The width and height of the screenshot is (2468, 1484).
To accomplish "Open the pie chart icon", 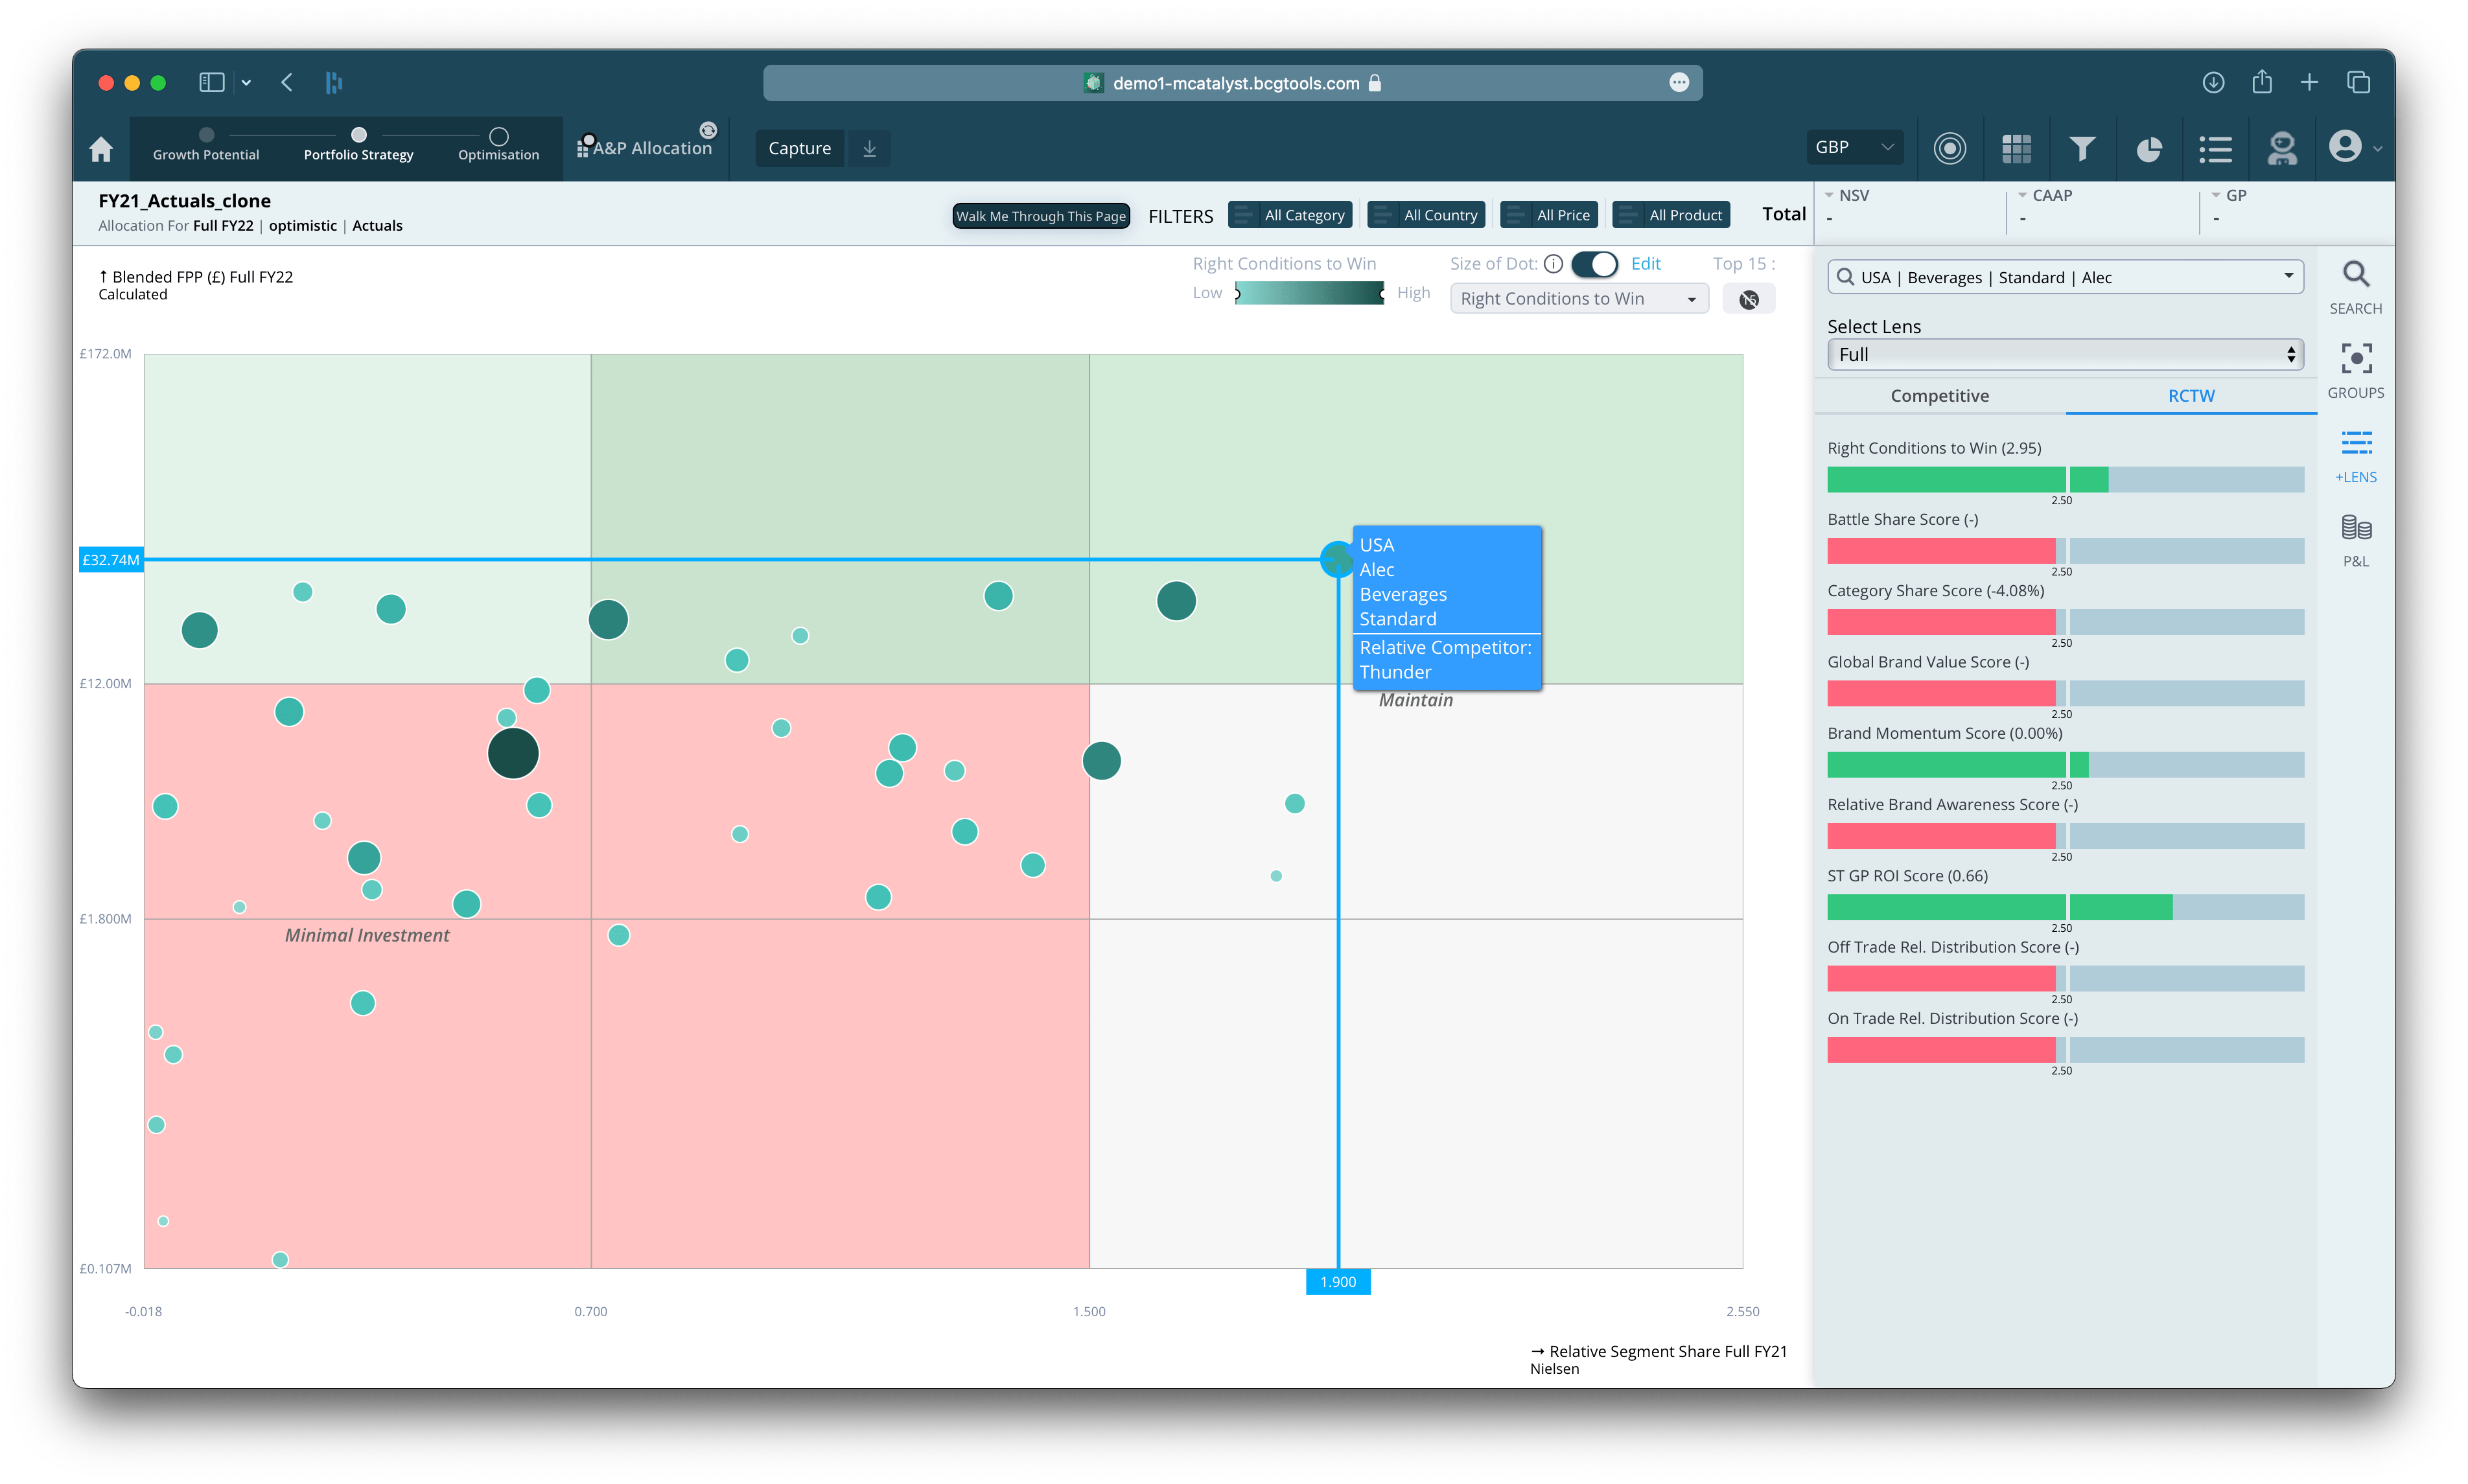I will (2149, 149).
